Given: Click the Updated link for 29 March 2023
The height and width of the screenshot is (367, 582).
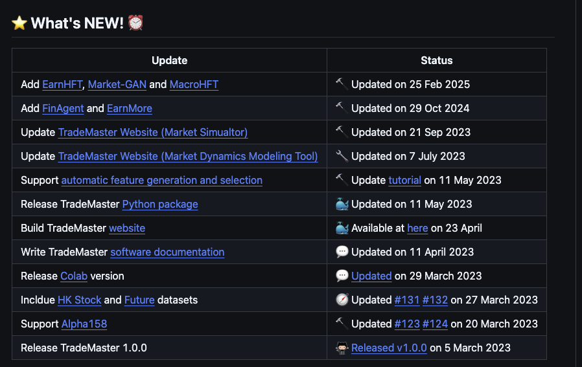Looking at the screenshot, I should coord(371,276).
